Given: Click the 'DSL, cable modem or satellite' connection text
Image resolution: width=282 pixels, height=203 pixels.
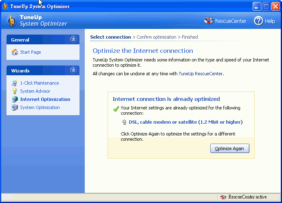Looking at the screenshot, I should 185,122.
